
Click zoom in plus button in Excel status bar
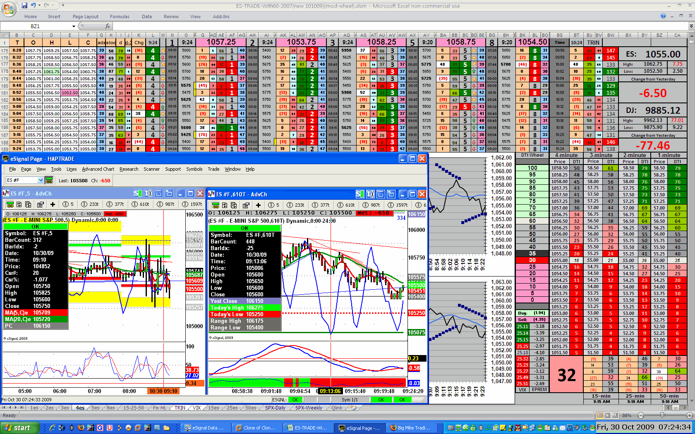click(x=689, y=415)
